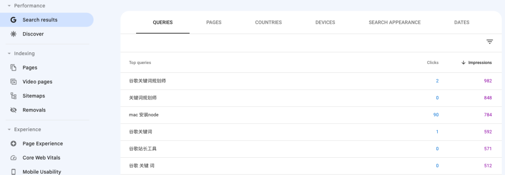Click the clicks value 1
This screenshot has height=175, width=505.
[437, 132]
